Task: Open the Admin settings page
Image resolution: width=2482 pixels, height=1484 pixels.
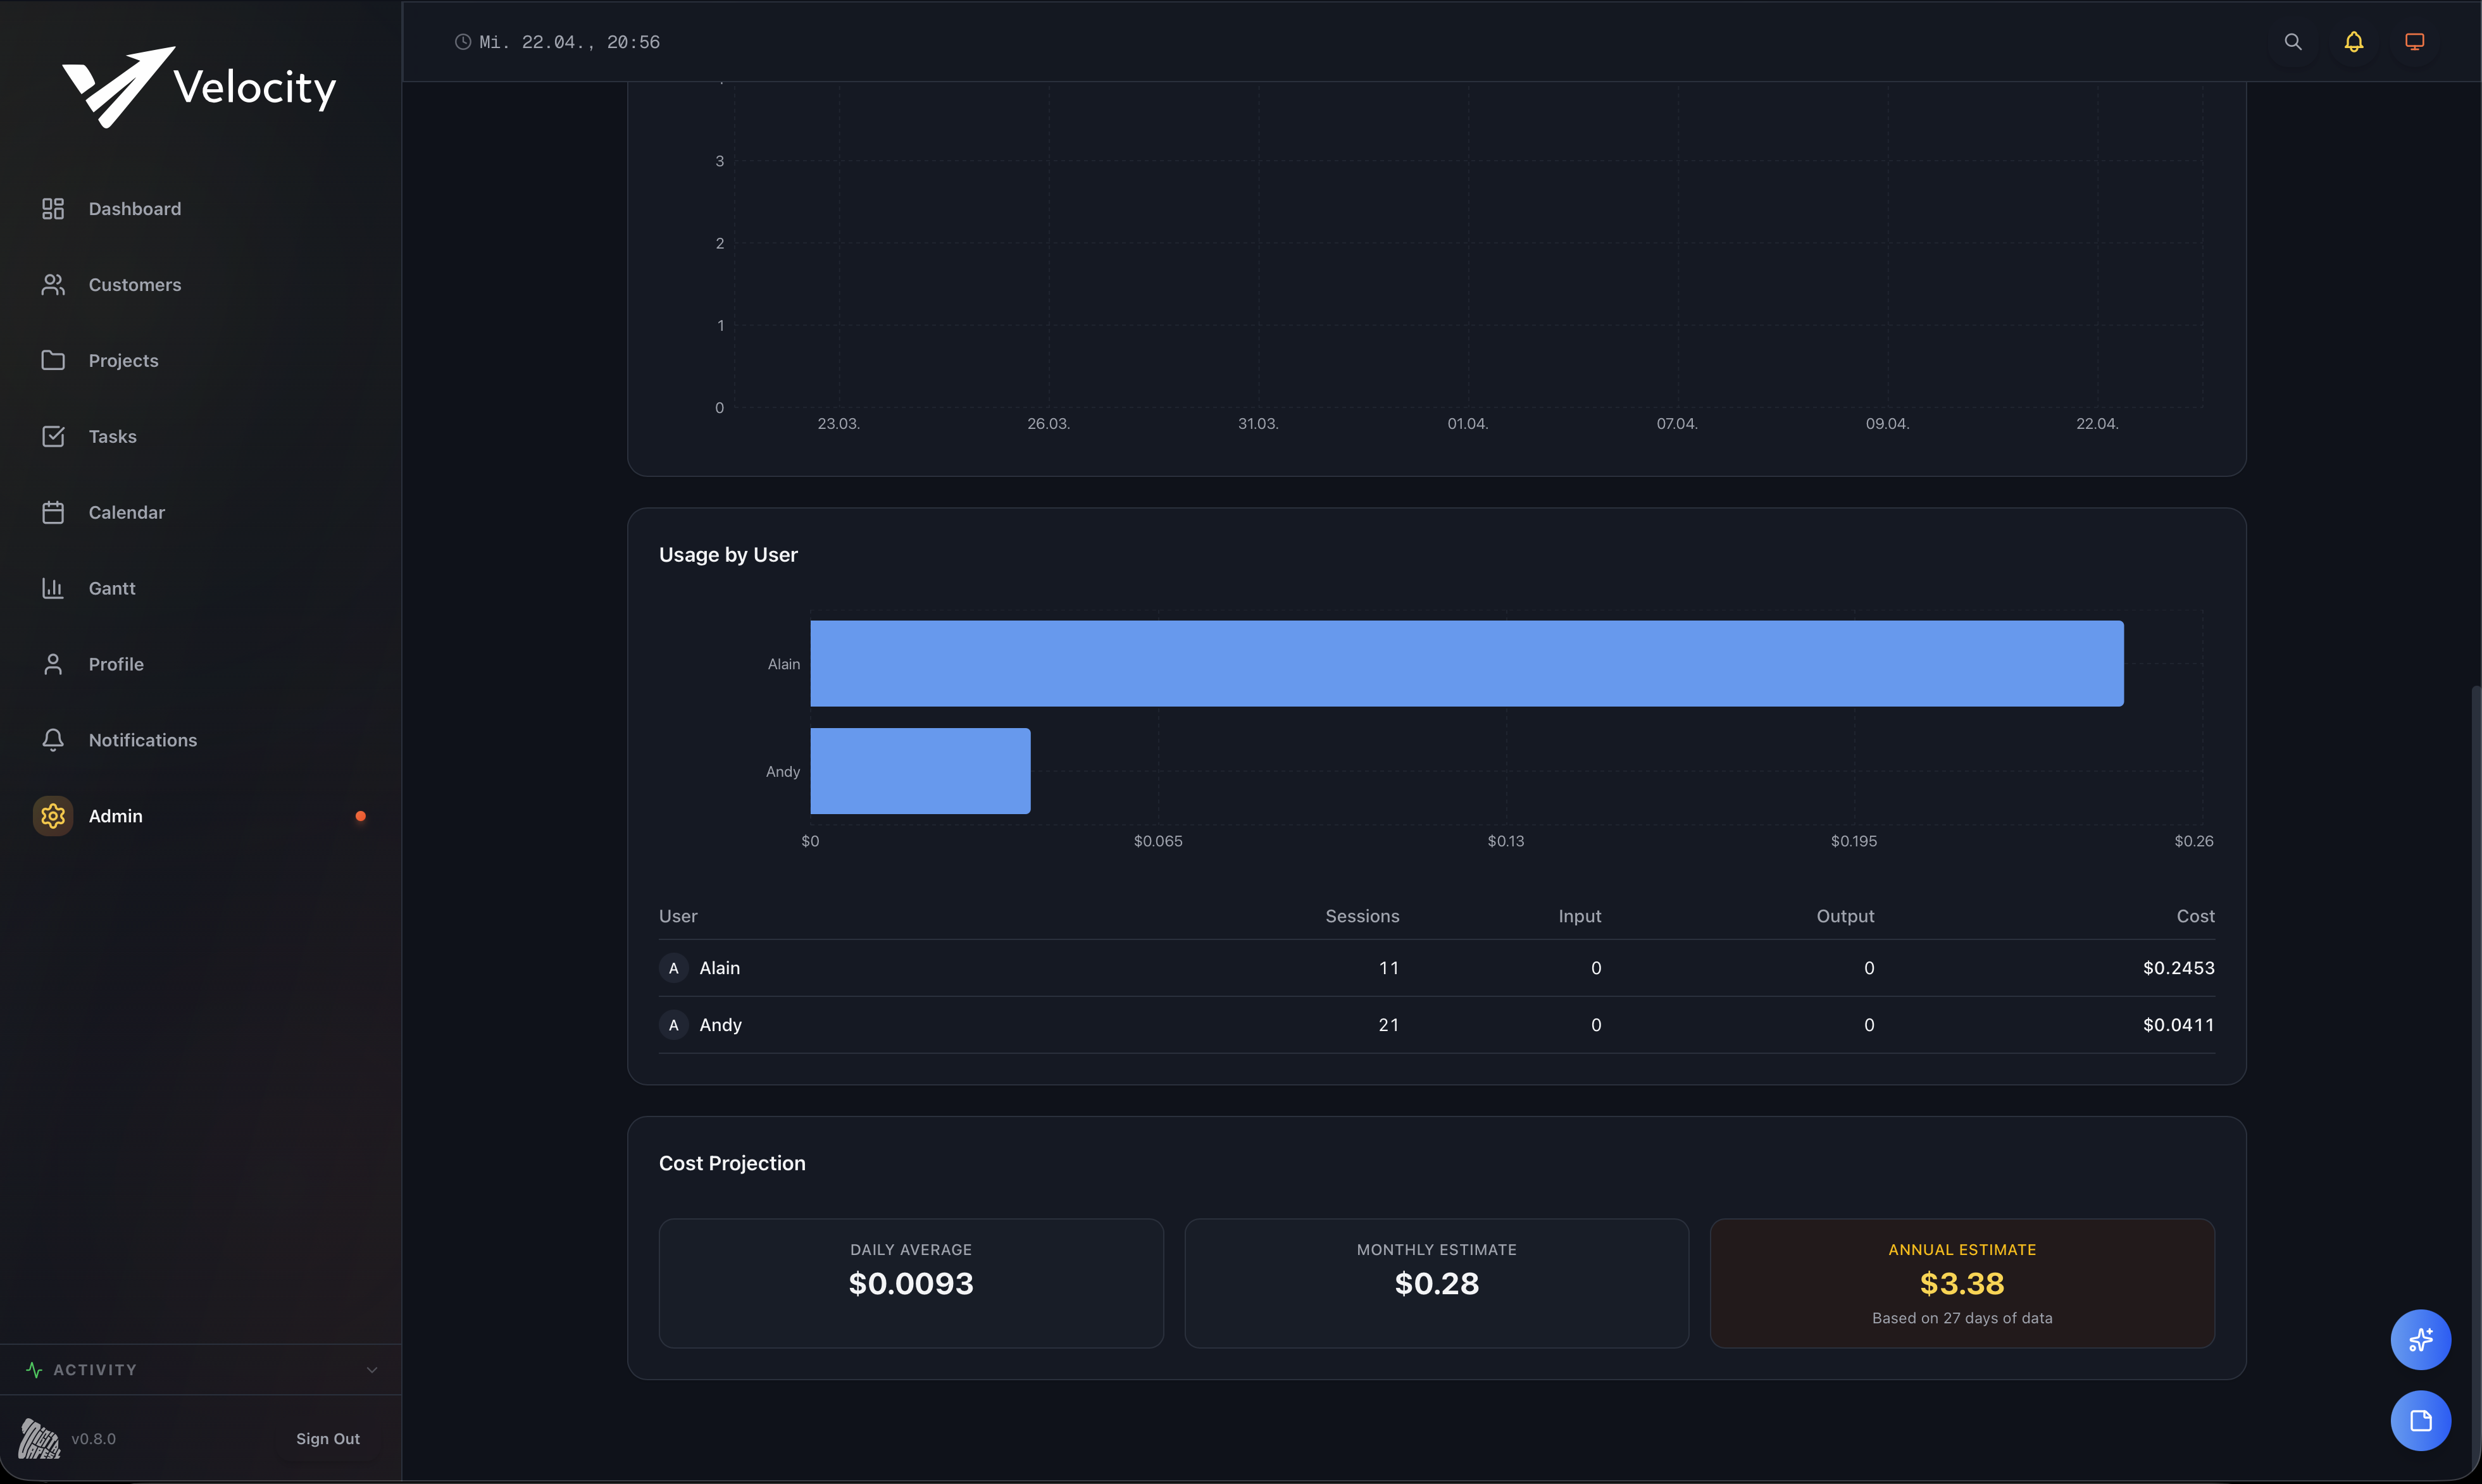Action: click(x=115, y=815)
